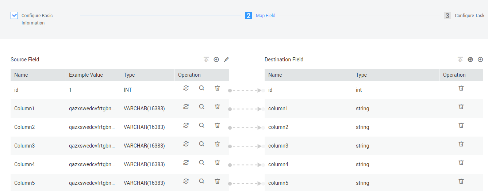Click the mapping arrow between Column2 fields
The image size is (488, 191).
coord(246,128)
